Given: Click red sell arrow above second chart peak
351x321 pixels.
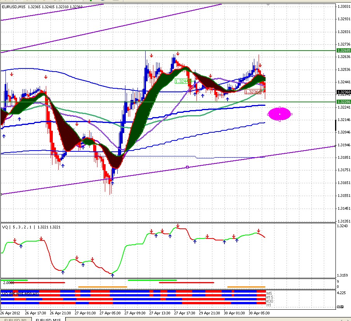Looking at the screenshot, I should 178,54.
